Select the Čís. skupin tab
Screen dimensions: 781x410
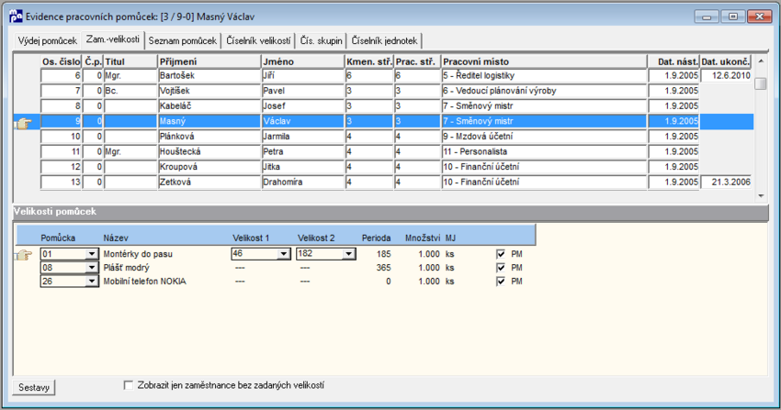322,40
